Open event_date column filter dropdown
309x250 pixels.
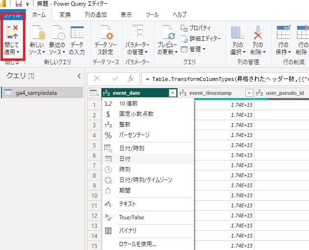[172, 93]
